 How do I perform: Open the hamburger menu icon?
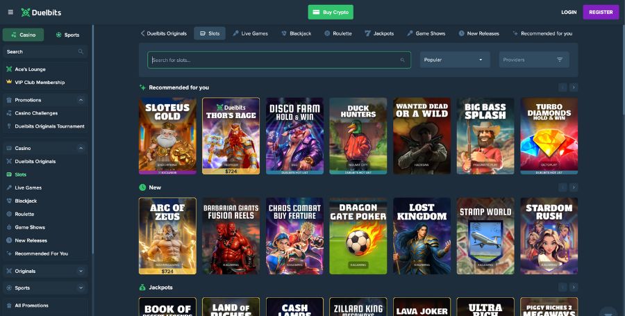[x=10, y=13]
